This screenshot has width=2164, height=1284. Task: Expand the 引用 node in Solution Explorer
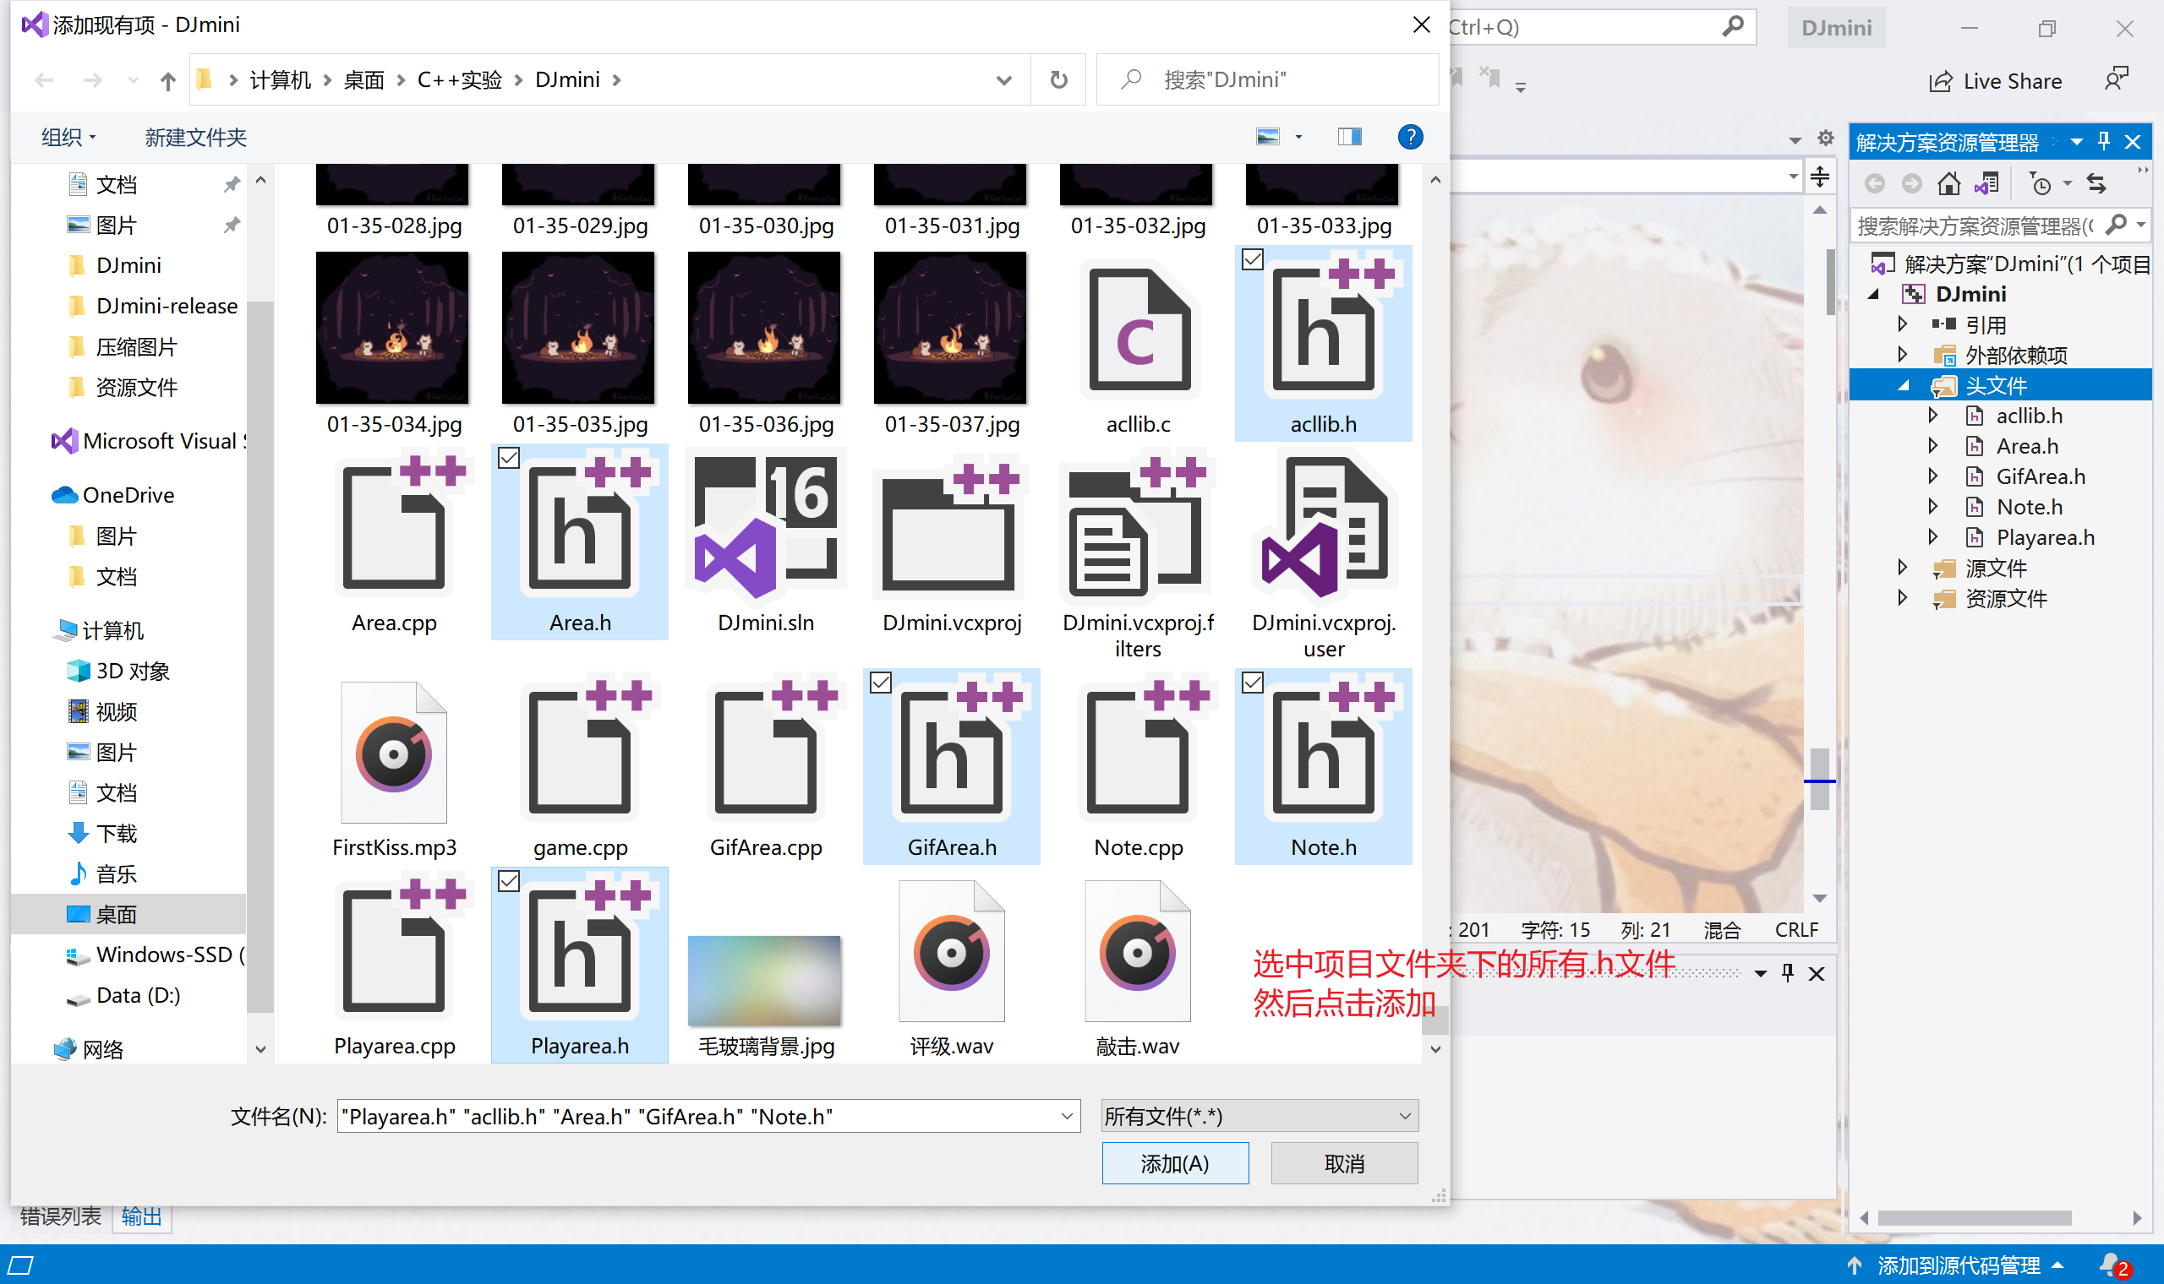1902,324
